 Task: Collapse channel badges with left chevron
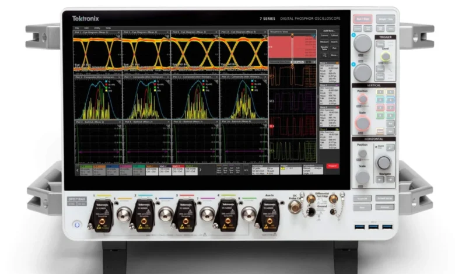click(x=77, y=170)
